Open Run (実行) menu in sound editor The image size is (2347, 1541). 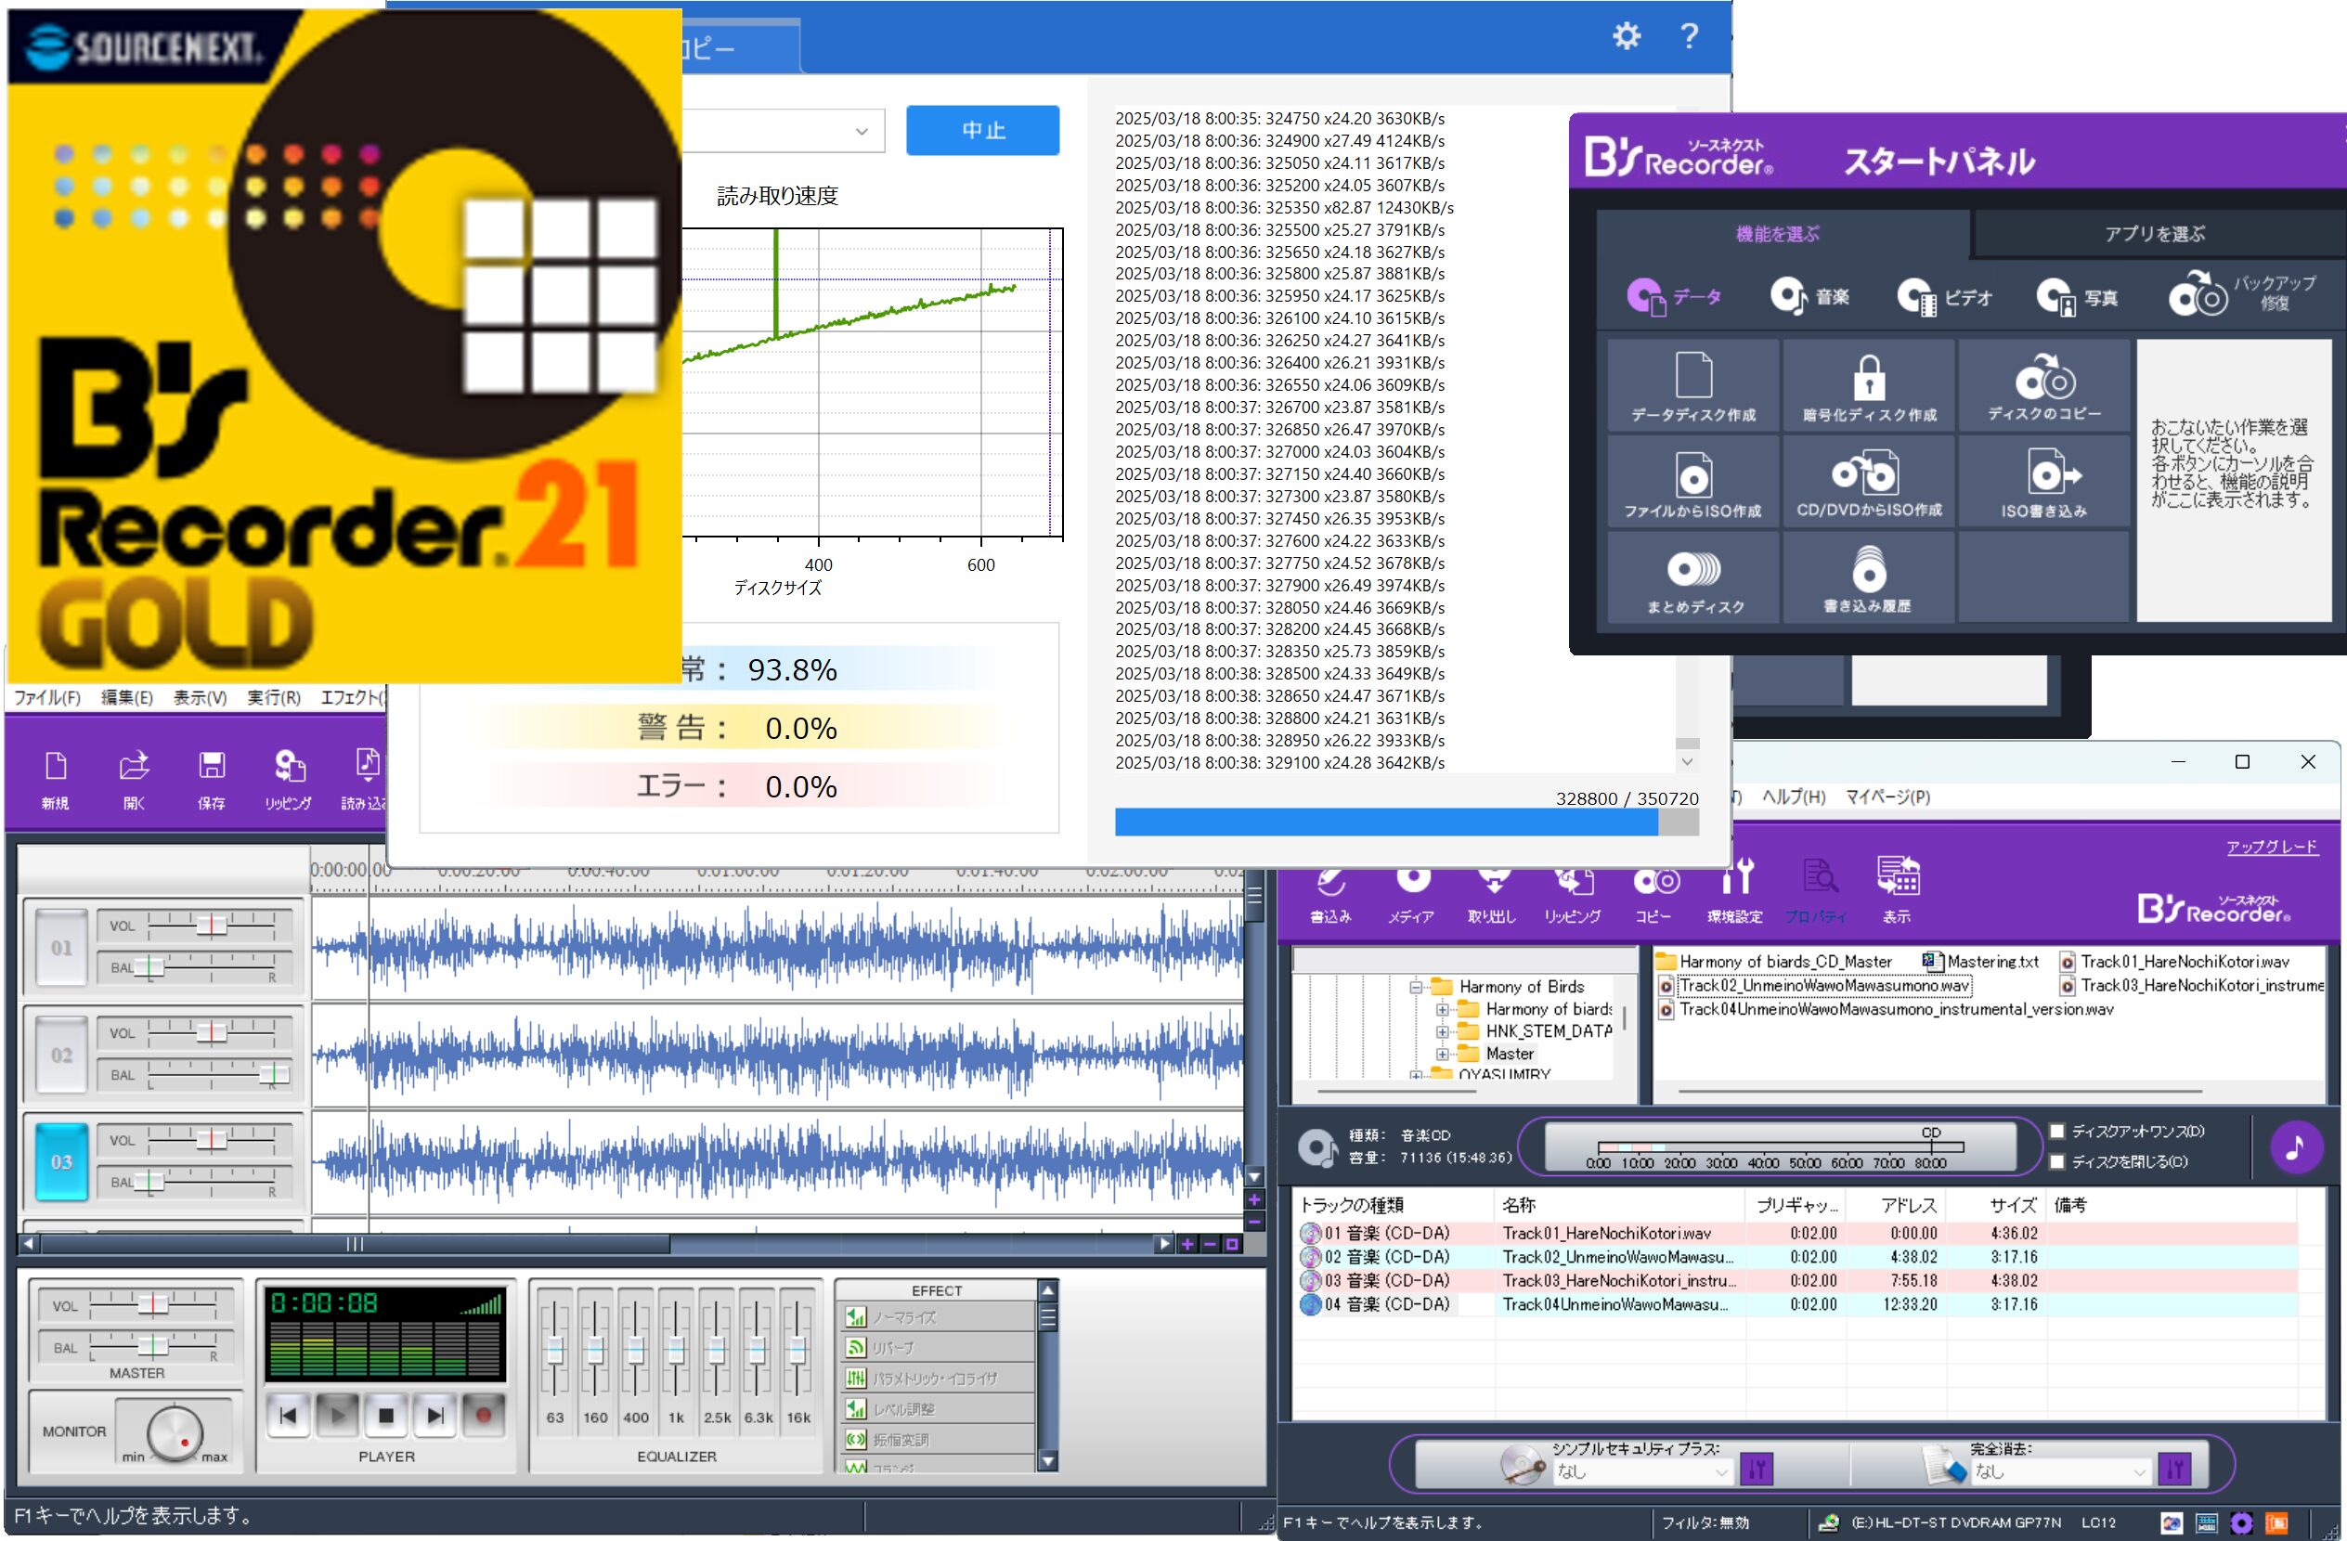tap(273, 698)
